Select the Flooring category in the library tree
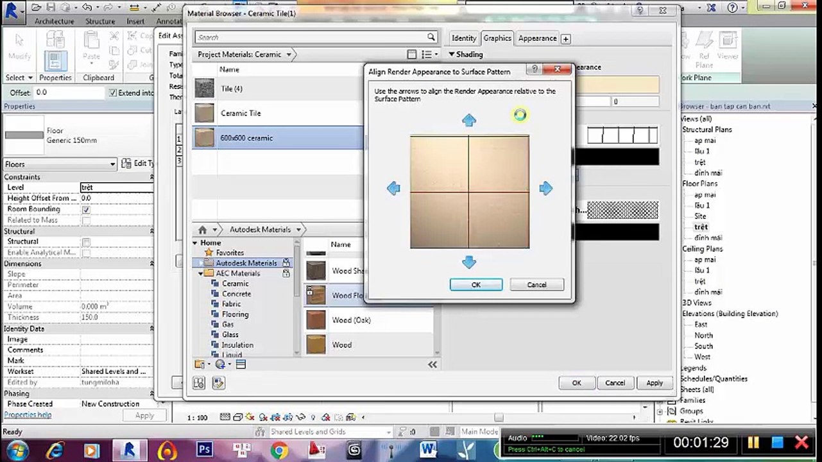 pos(235,314)
